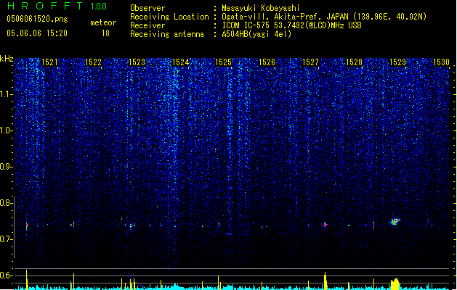Select the file name 0506061520.png
The height and width of the screenshot is (290, 457).
(x=37, y=19)
